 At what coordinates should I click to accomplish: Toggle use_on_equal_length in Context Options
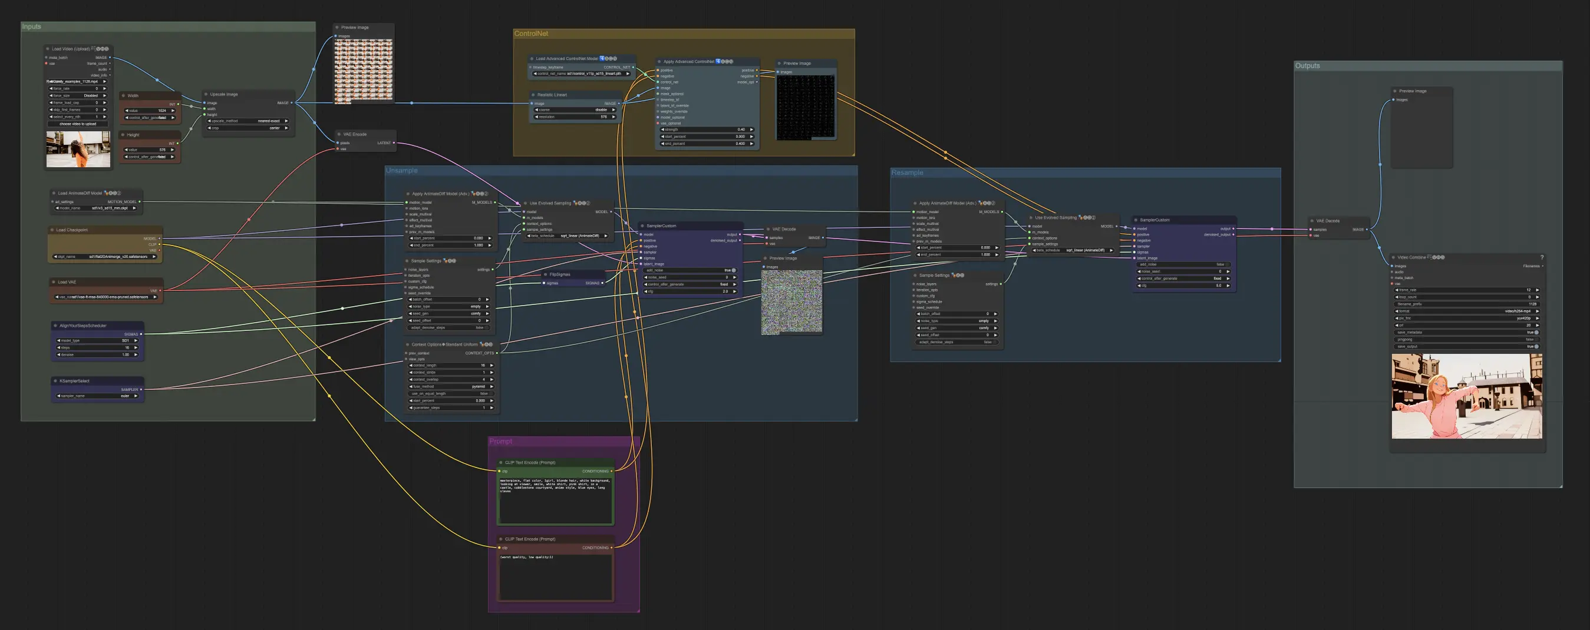pyautogui.click(x=451, y=393)
